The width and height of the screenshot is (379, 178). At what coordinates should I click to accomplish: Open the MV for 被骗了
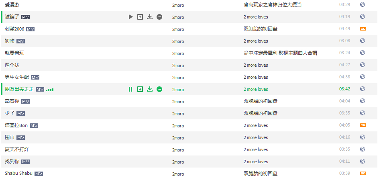click(x=25, y=17)
